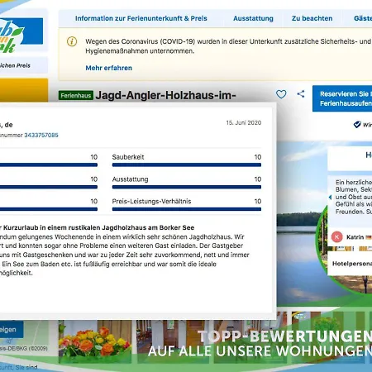
Task: Click the share icon beside the heart
Action: [x=301, y=94]
